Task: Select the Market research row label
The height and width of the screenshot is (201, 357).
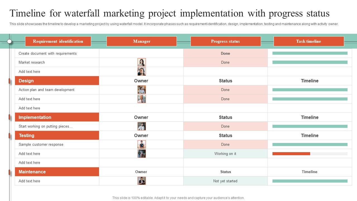Action: (31, 62)
